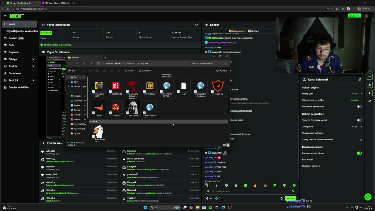Viewport: 375px width, 211px height.
Task: Select the Goose Goose Duck shortcut
Action: click(x=99, y=134)
